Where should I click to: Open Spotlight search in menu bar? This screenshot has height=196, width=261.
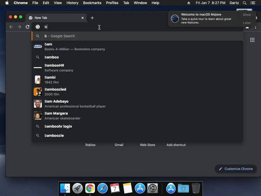click(244, 3)
